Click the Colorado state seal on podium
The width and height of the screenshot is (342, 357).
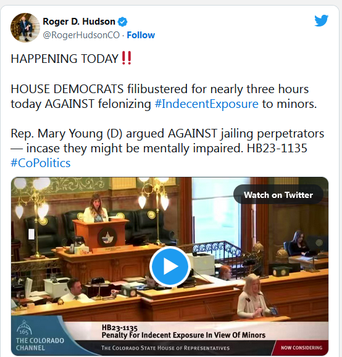point(107,237)
